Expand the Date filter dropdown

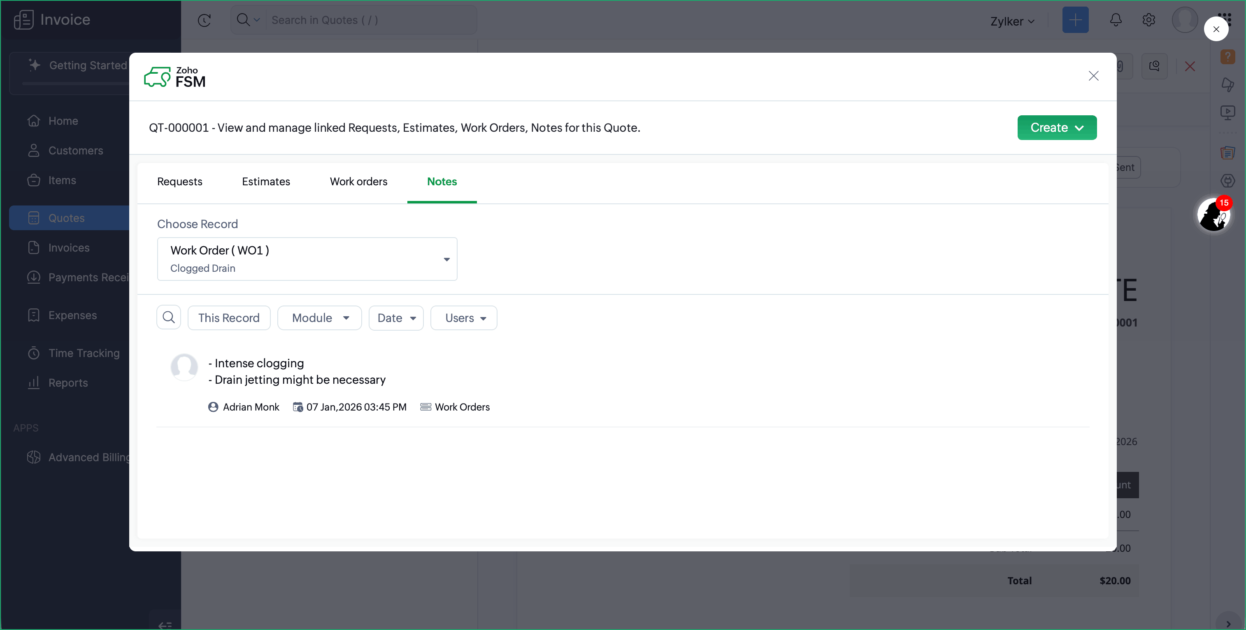(396, 317)
